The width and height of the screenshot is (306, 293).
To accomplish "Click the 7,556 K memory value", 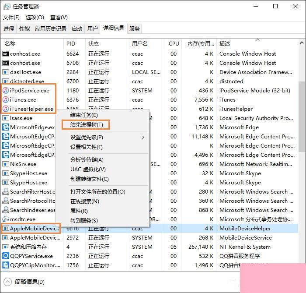I will (204, 100).
